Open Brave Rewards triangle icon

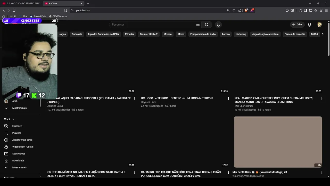(x=252, y=10)
